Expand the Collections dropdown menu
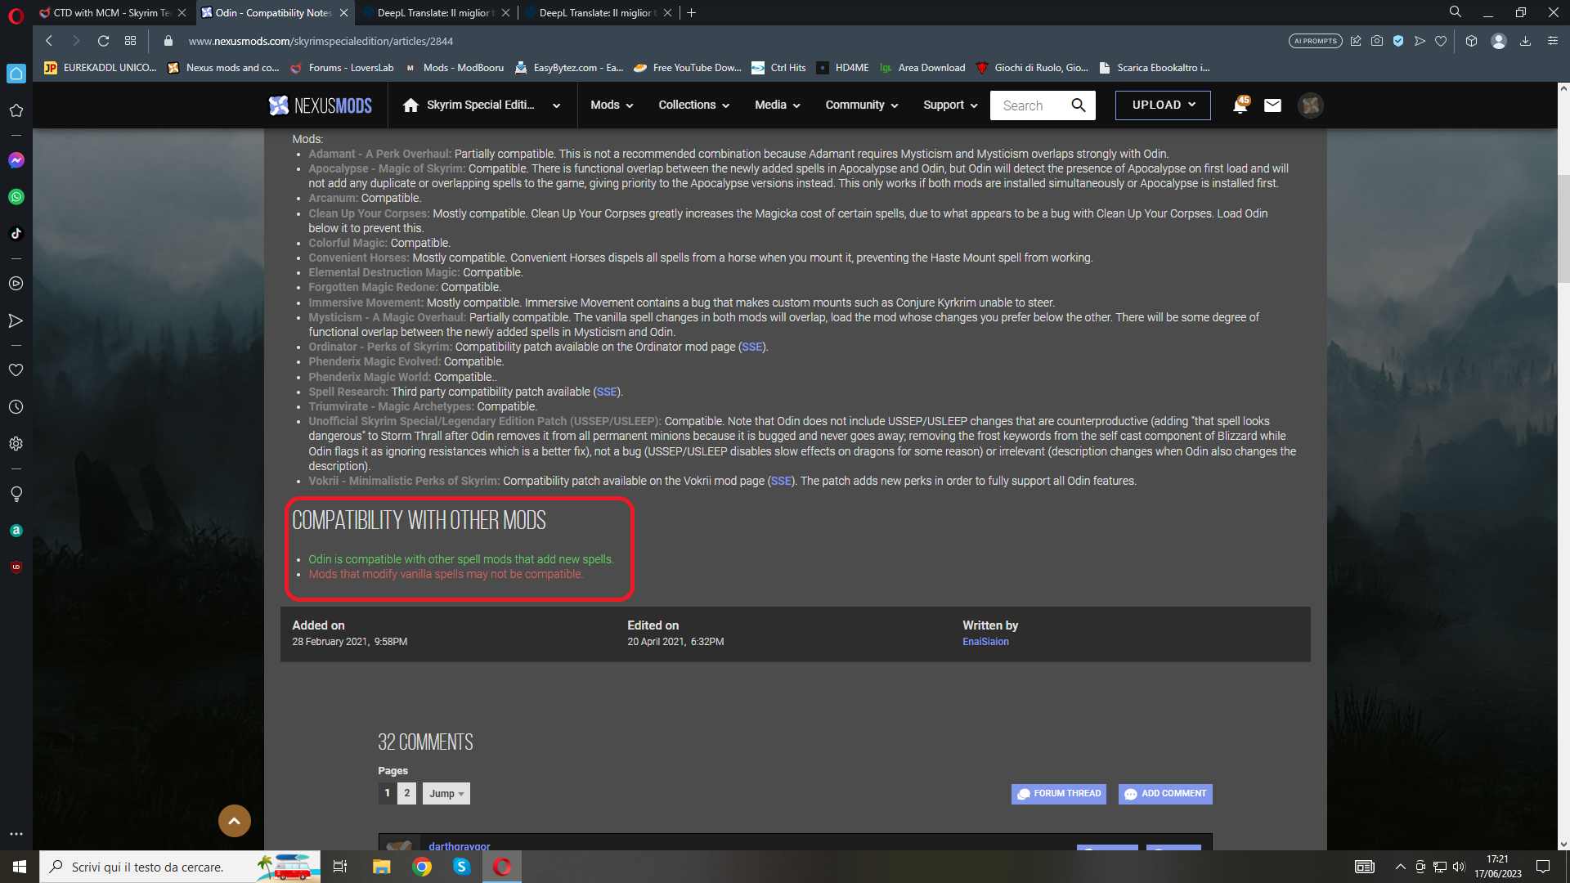Viewport: 1570px width, 883px height. [694, 105]
